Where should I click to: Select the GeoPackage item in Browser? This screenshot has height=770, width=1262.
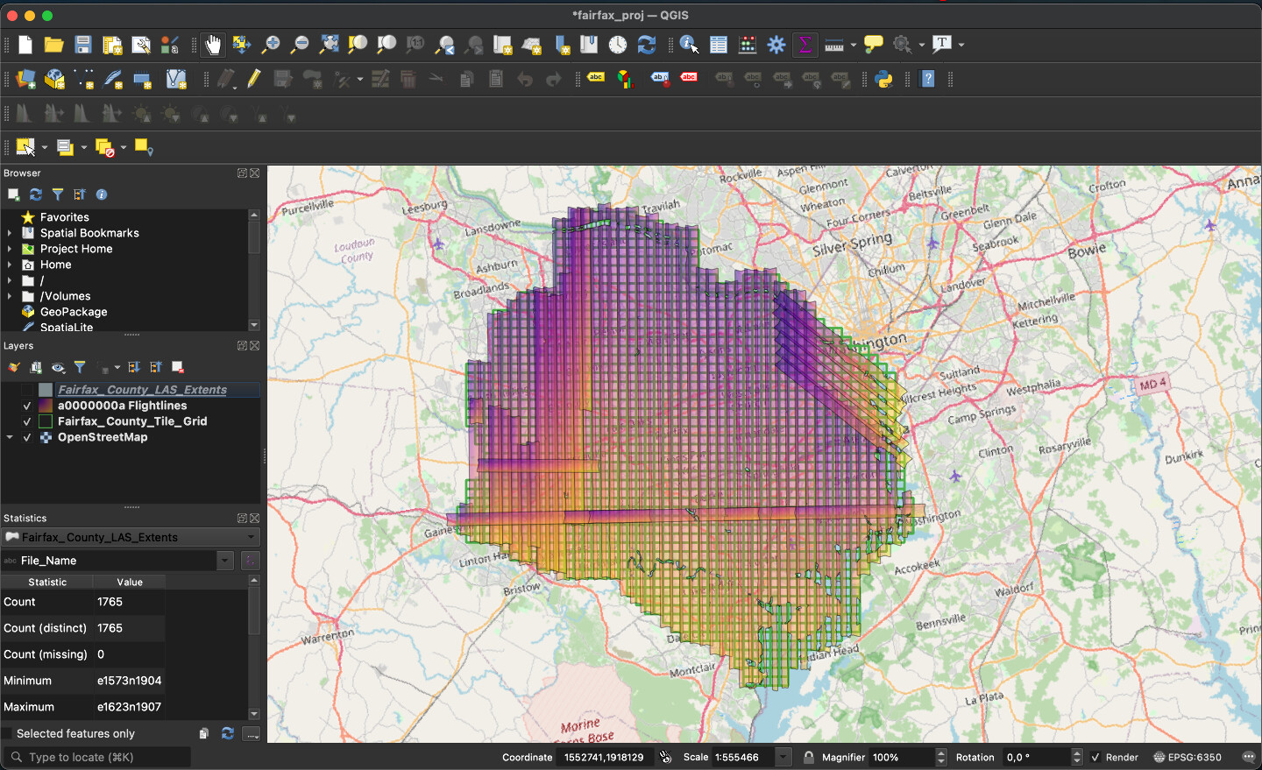[x=74, y=312]
